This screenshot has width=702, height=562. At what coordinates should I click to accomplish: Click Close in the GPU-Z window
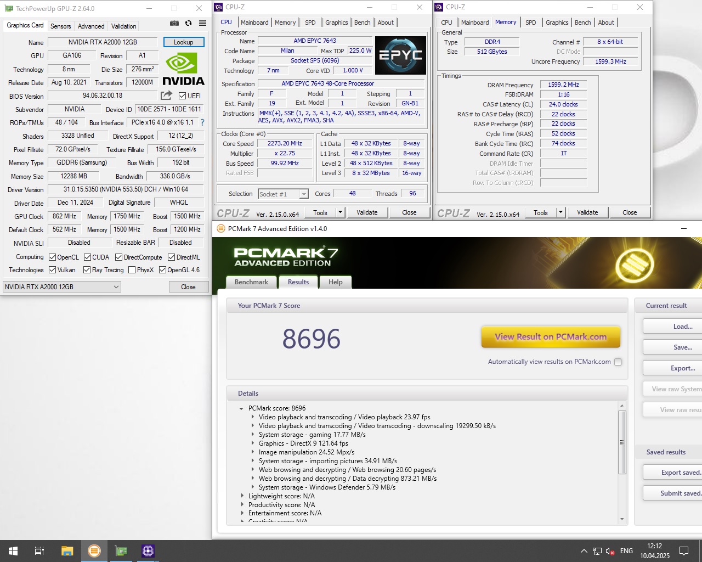click(188, 286)
